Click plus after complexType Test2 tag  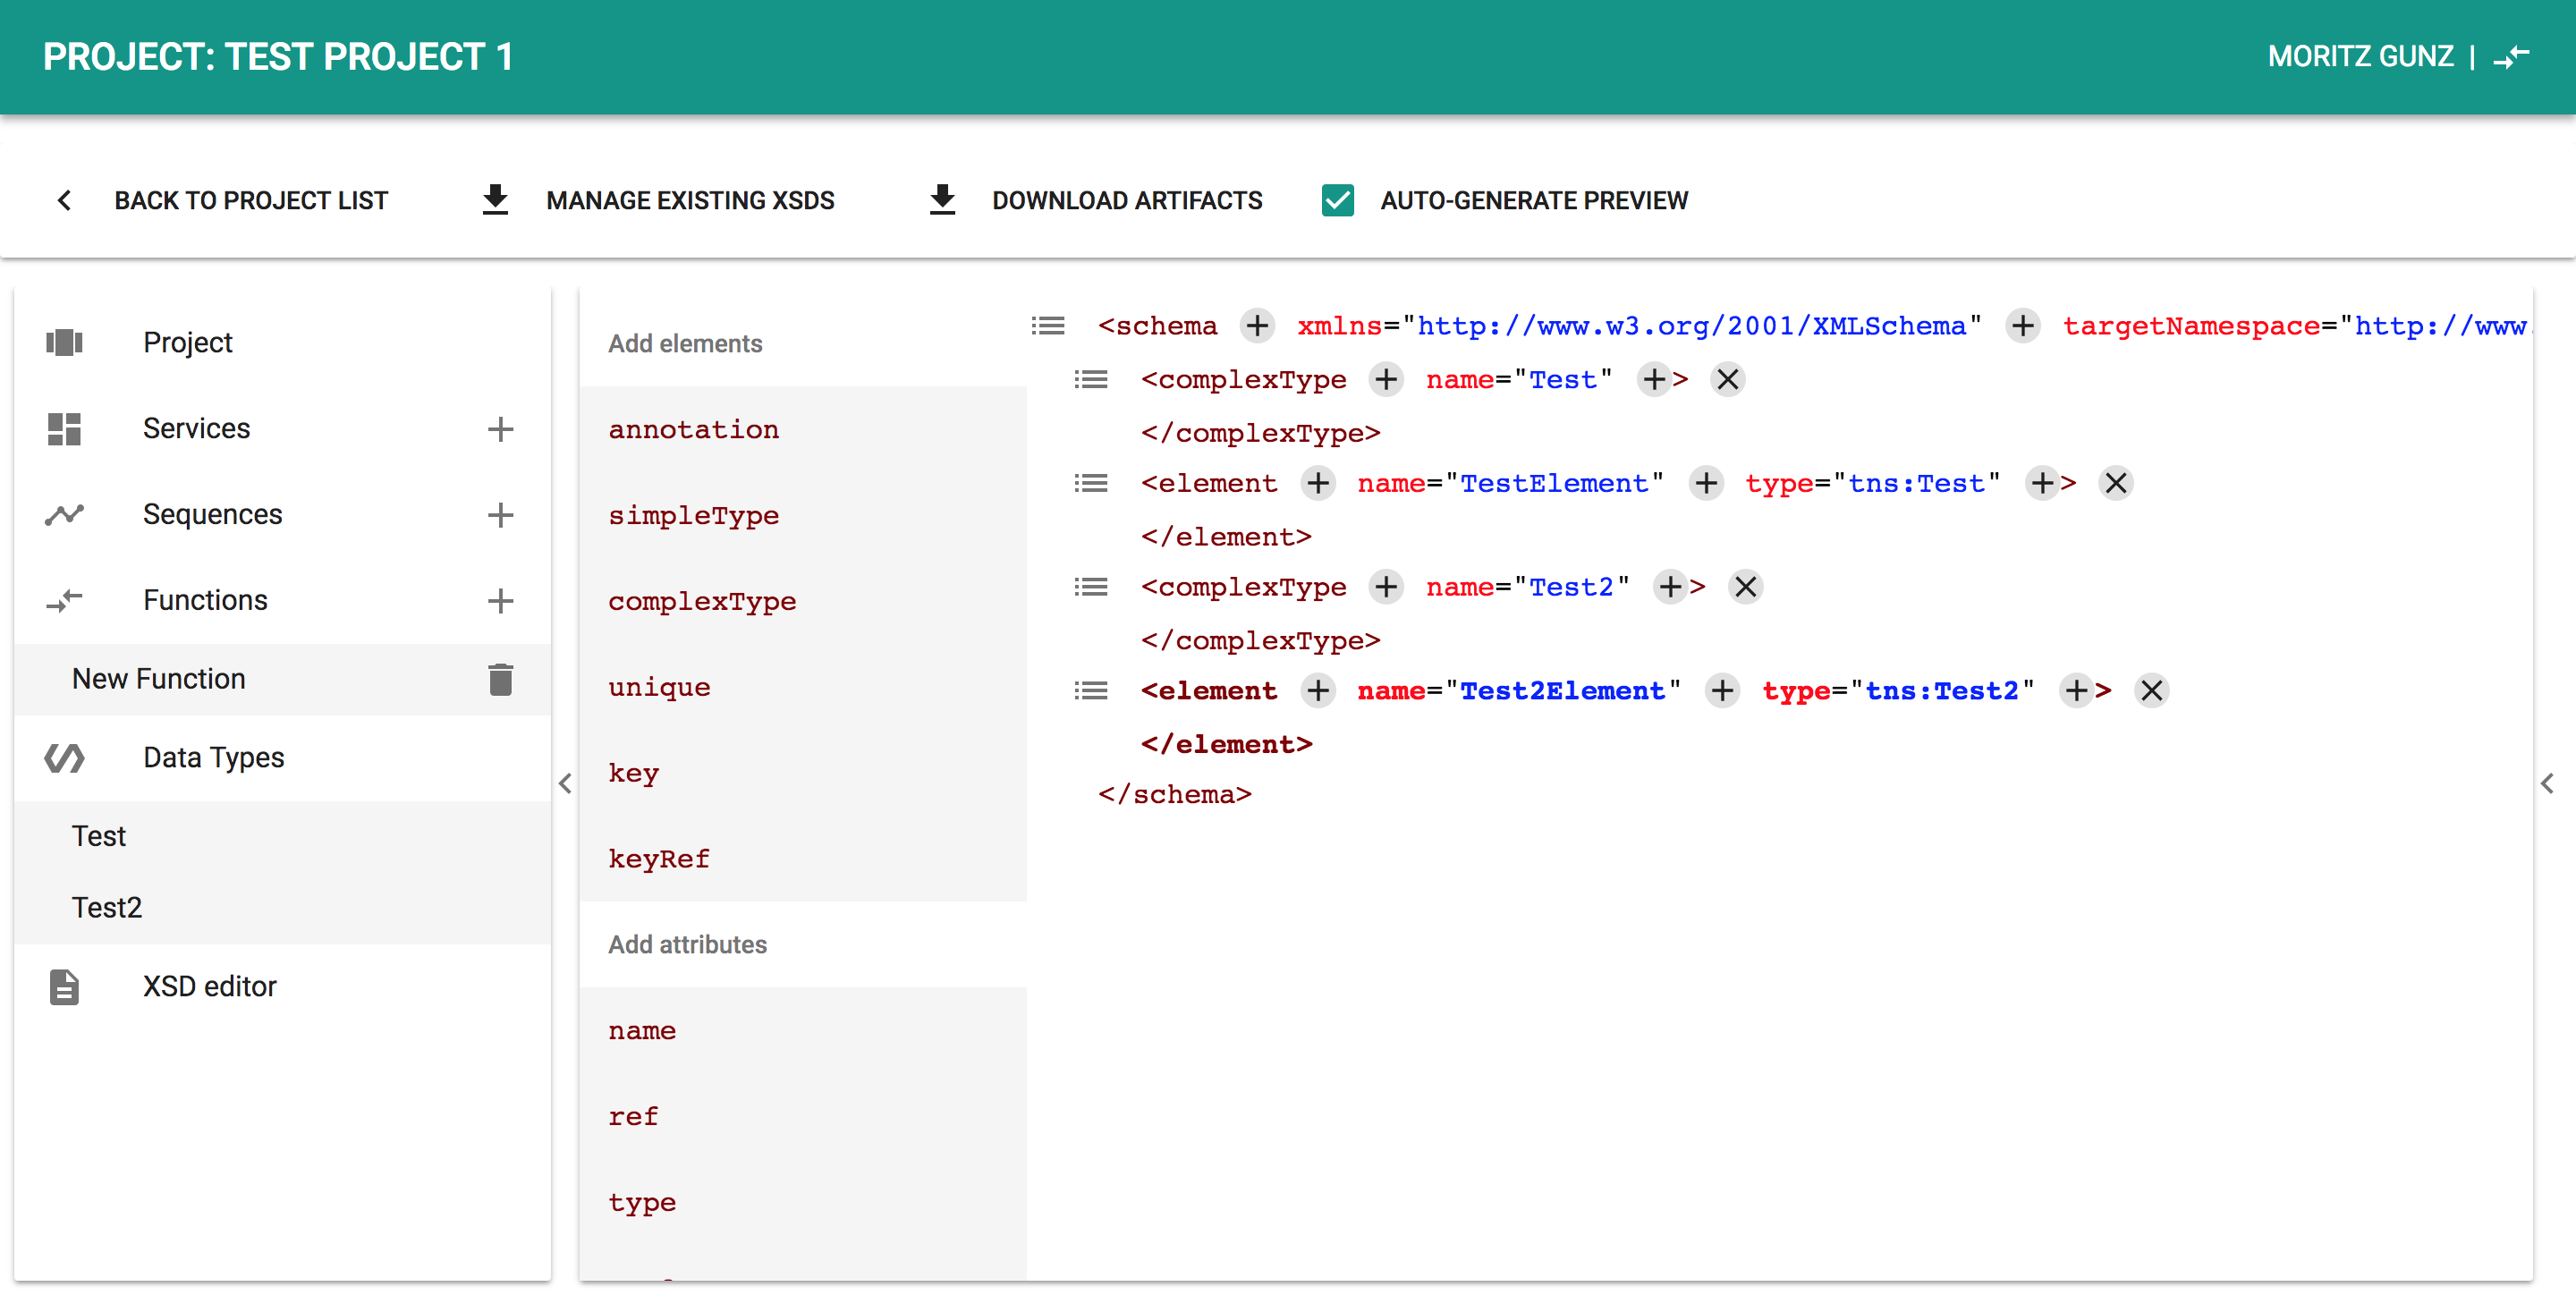[1386, 587]
